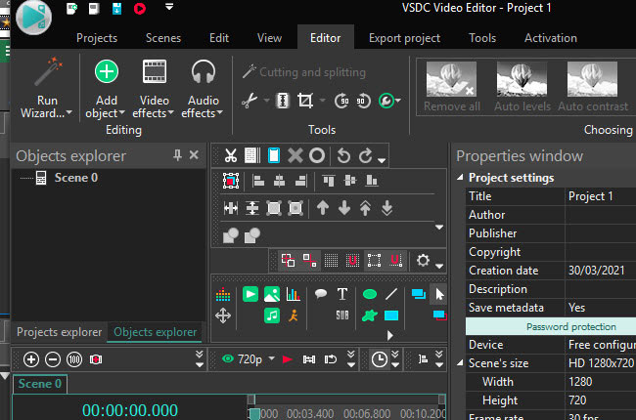Add an animation running figure object

pyautogui.click(x=294, y=315)
